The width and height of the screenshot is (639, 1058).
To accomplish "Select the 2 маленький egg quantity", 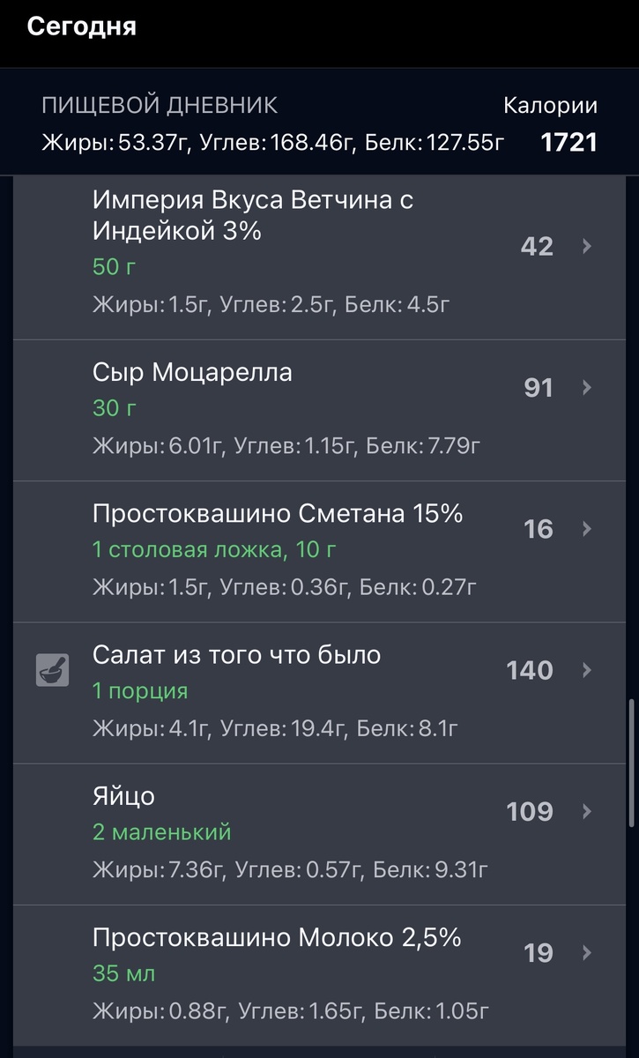I will (x=161, y=831).
